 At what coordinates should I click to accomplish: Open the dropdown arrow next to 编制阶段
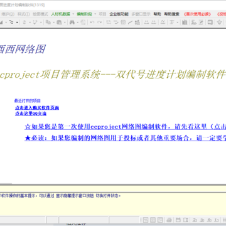(95, 14)
